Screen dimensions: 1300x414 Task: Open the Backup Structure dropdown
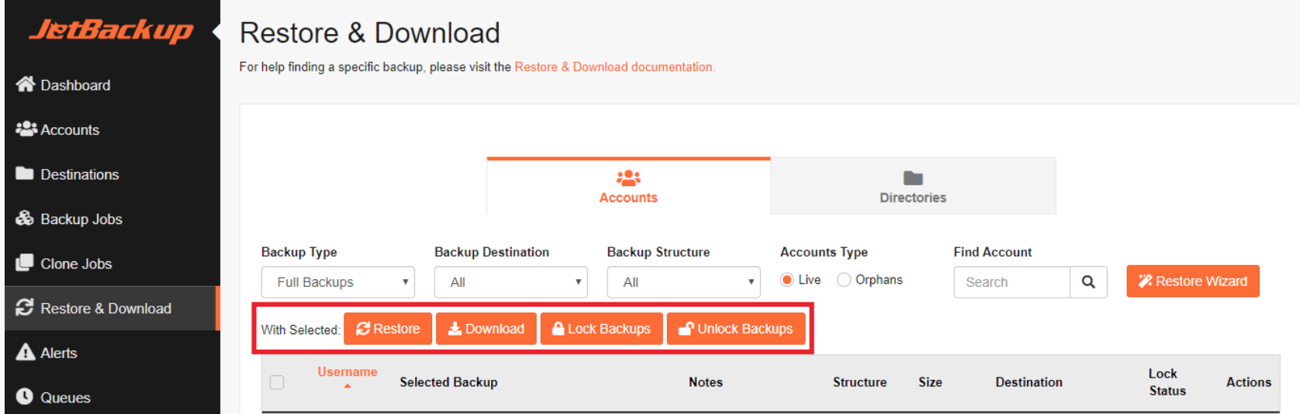click(x=683, y=282)
